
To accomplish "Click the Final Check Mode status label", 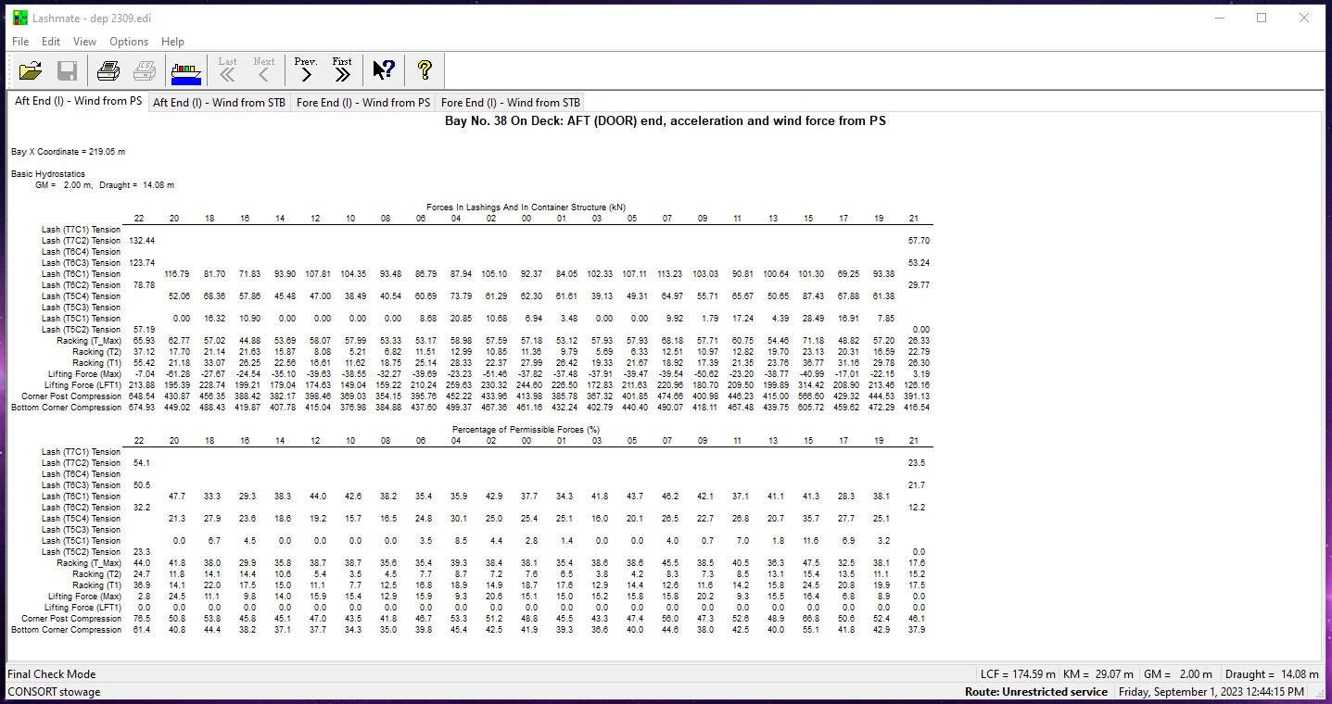I will [52, 674].
